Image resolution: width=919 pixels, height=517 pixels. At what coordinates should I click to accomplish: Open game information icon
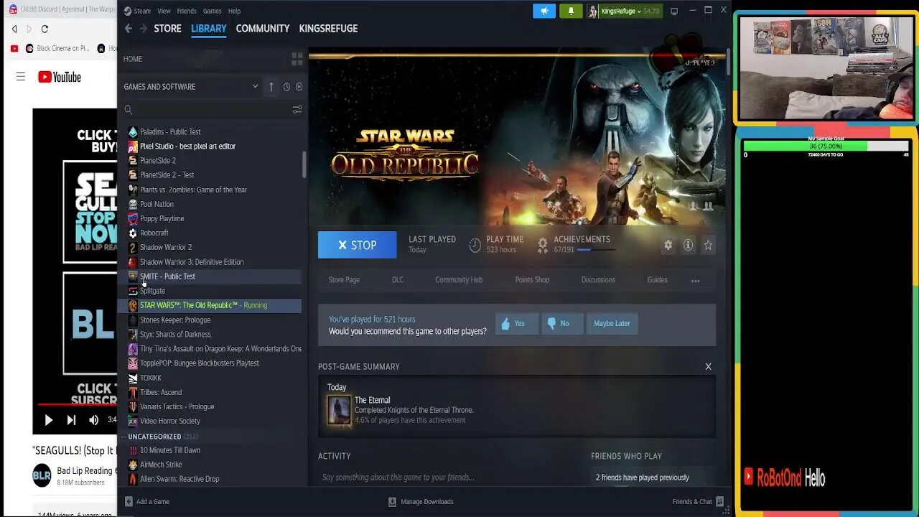click(x=688, y=245)
